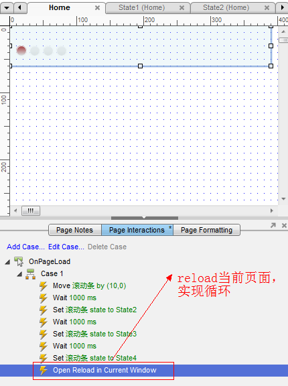
Task: Select the OnPageLoad event icon
Action: pyautogui.click(x=19, y=261)
